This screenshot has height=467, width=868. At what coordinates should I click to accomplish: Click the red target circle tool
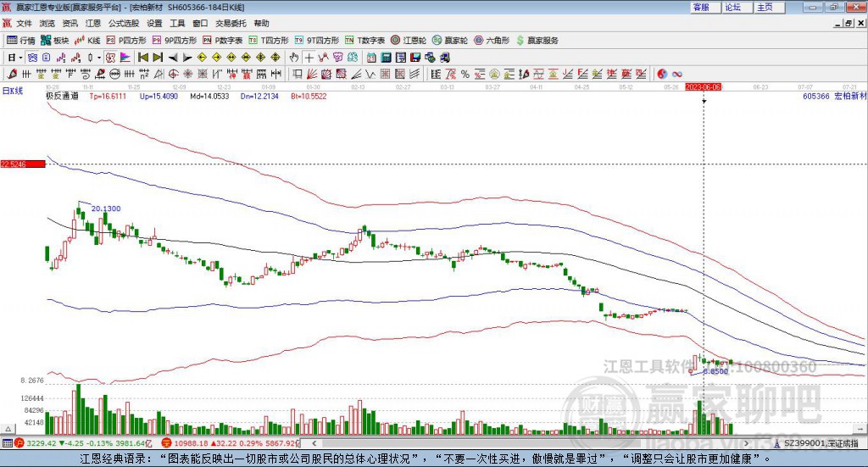(x=173, y=74)
